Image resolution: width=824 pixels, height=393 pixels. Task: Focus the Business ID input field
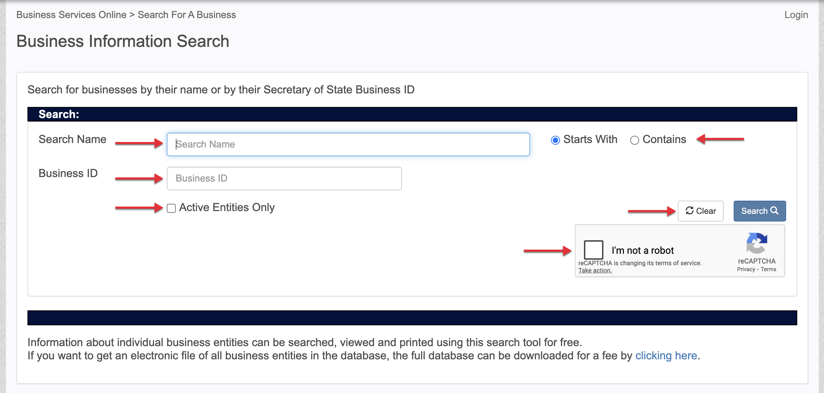tap(284, 178)
